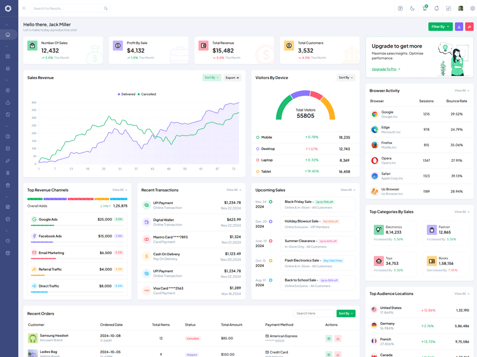
Task: Select the home icon in the sidebar
Action: tap(8, 35)
